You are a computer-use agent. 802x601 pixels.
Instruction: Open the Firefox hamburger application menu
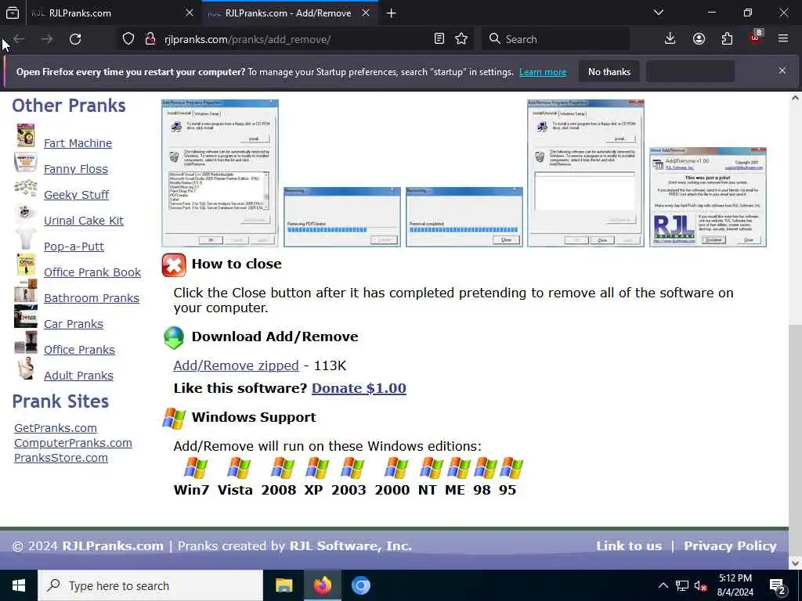point(783,39)
